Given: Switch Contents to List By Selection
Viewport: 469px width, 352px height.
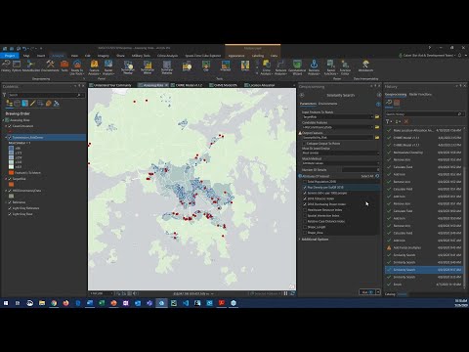Looking at the screenshot, I should [x=24, y=104].
